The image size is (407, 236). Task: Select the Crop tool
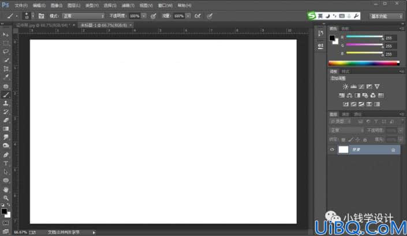(x=6, y=68)
